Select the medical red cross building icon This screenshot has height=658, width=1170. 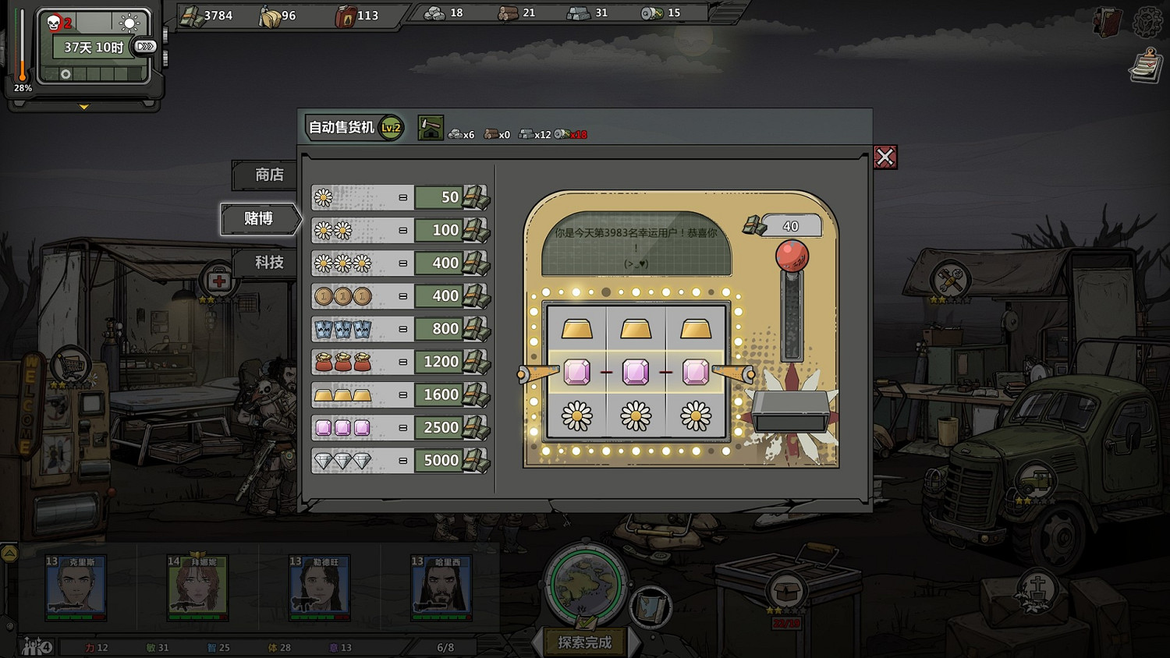218,281
